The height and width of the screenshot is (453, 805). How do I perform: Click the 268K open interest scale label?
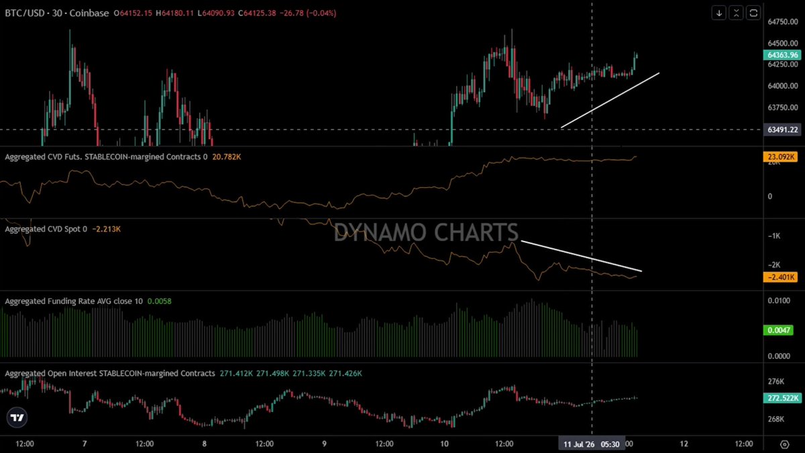pos(777,419)
